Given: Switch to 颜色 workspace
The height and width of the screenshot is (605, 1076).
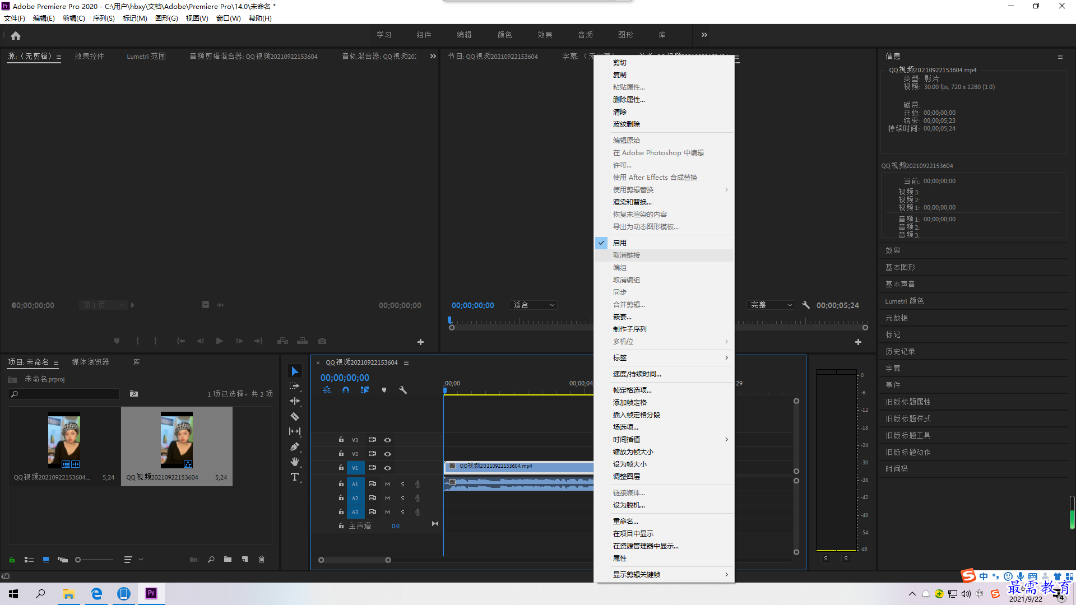Looking at the screenshot, I should coord(504,35).
